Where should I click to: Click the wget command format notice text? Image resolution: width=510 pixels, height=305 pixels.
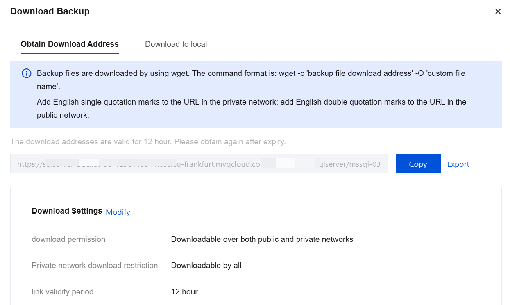tap(251, 74)
